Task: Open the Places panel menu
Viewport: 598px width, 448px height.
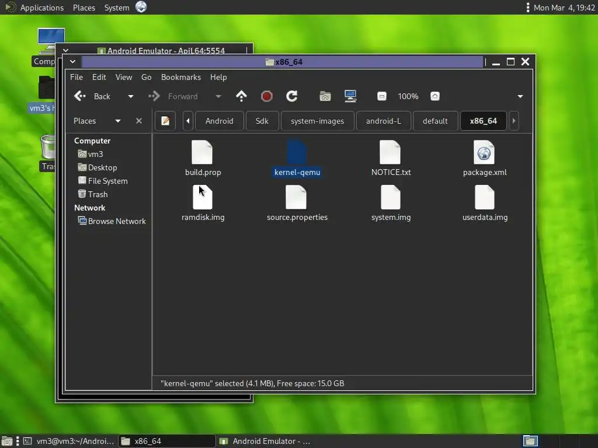Action: pos(84,8)
